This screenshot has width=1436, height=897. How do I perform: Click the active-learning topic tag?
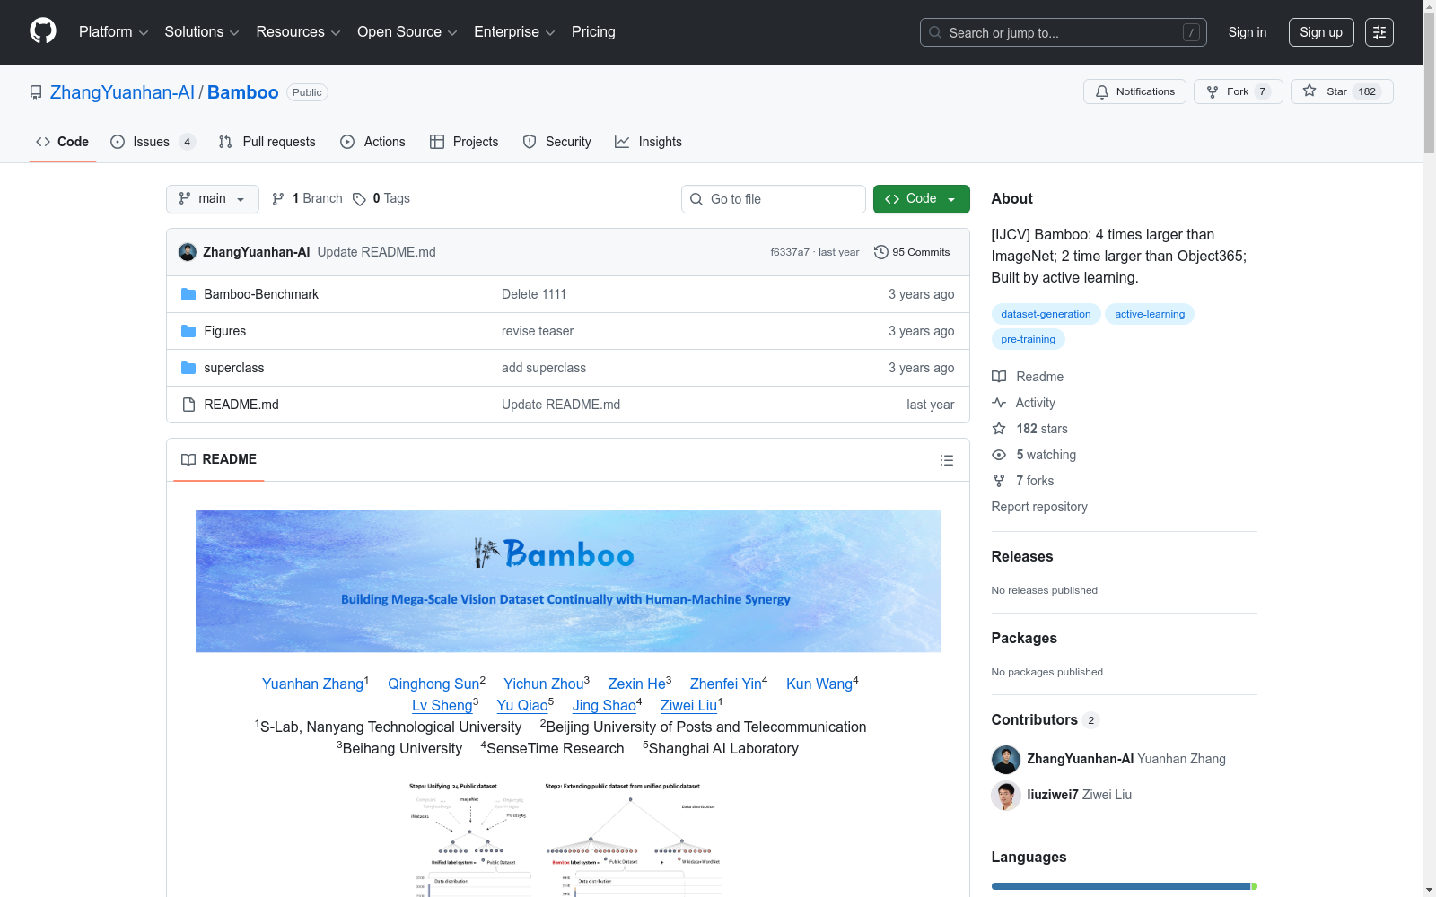[1150, 314]
